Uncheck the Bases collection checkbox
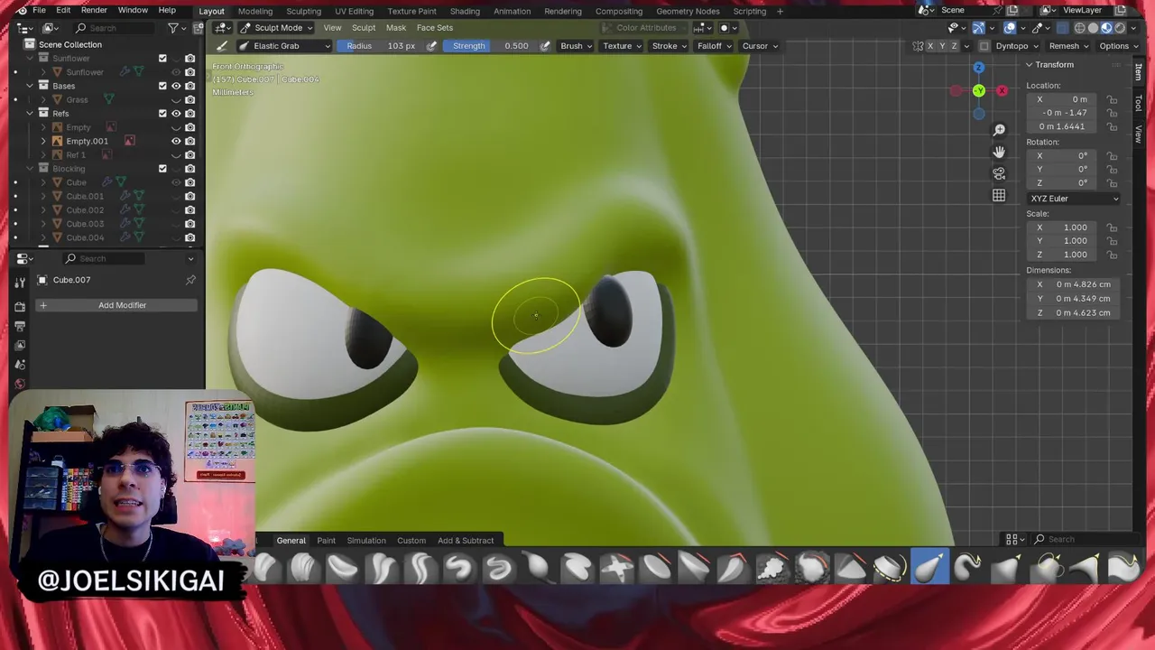The image size is (1155, 650). coord(162,86)
